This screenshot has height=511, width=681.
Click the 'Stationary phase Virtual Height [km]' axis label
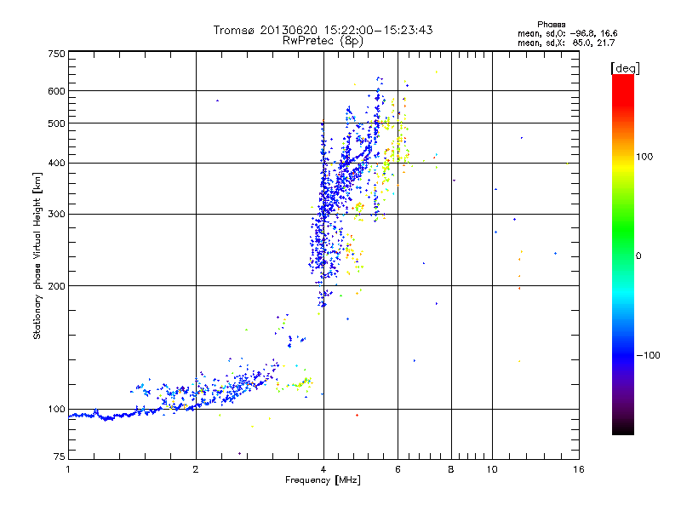pyautogui.click(x=37, y=256)
